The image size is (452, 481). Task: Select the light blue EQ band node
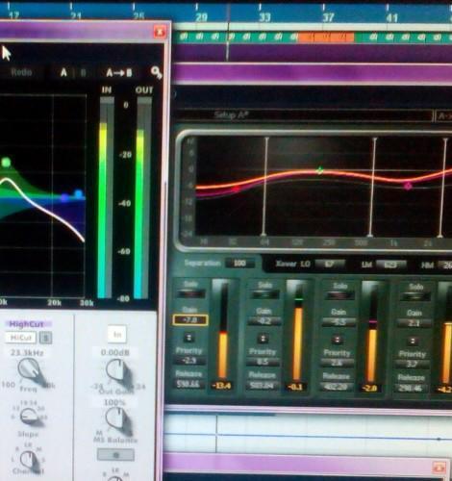79,193
